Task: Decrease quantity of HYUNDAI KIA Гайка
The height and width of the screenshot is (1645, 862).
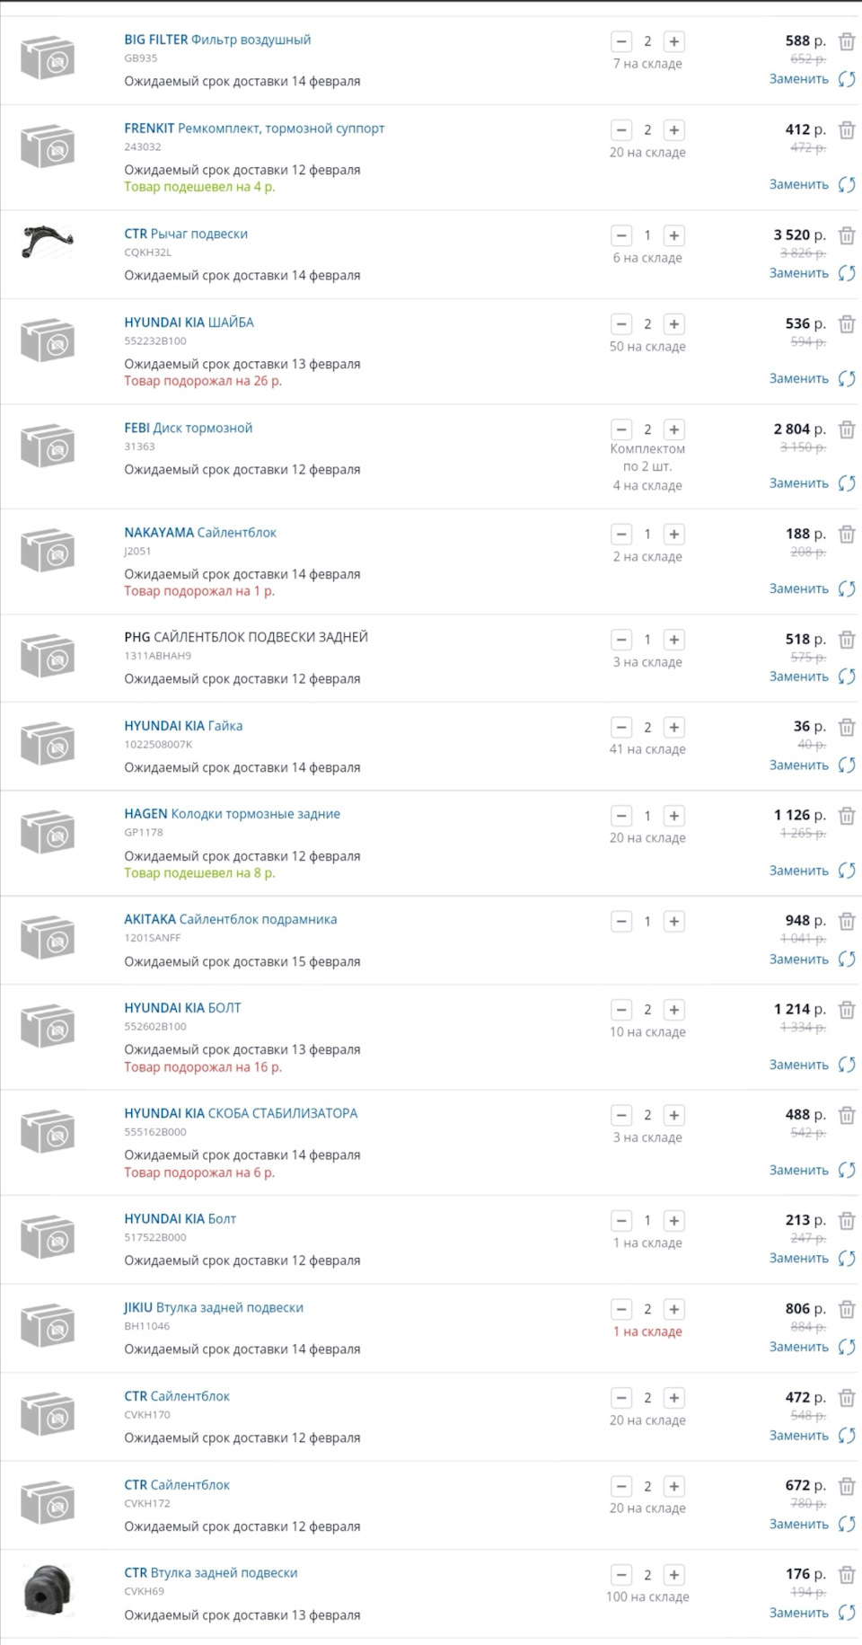Action: (621, 728)
